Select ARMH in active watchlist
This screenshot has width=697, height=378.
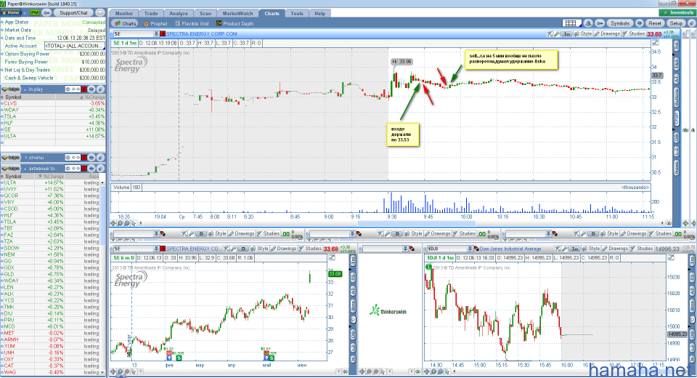50,339
